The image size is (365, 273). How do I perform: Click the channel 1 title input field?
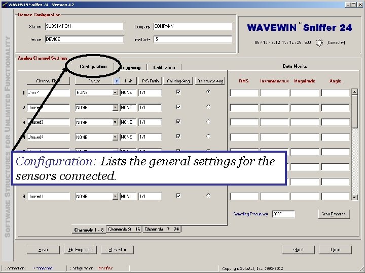click(48, 93)
